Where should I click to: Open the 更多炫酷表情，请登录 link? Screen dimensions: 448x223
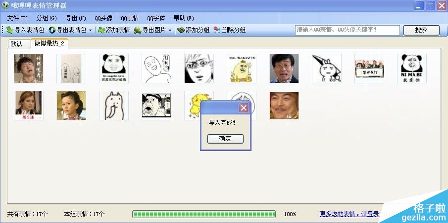pyautogui.click(x=349, y=214)
